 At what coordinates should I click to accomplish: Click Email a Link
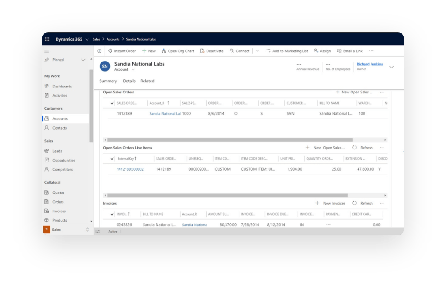[x=350, y=51]
